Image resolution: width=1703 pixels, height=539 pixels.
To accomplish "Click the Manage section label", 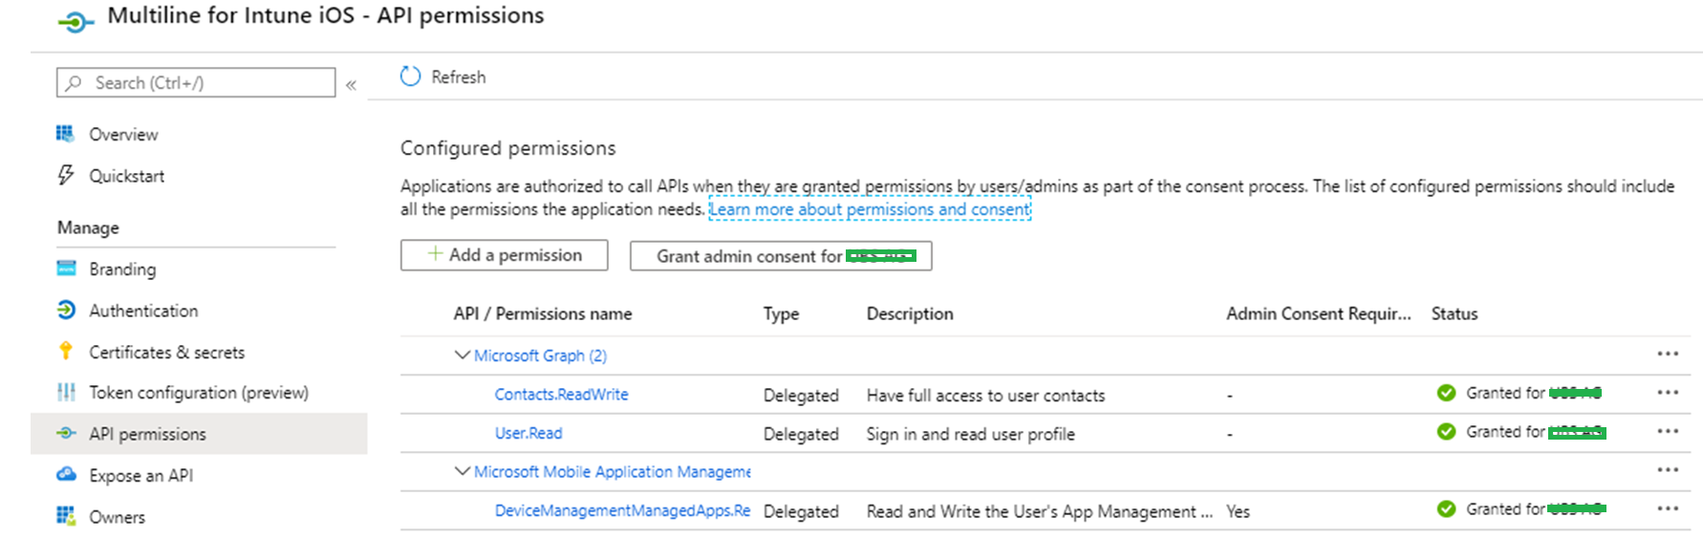I will tap(88, 227).
